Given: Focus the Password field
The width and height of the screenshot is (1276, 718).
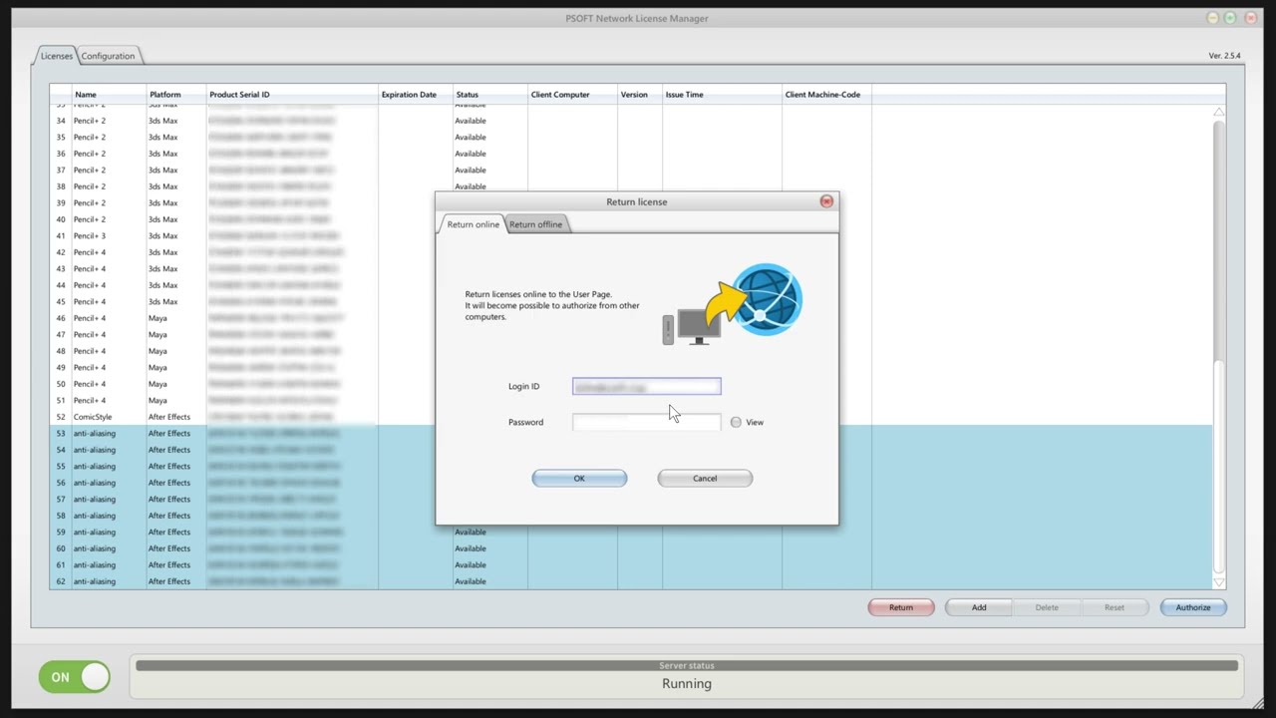Looking at the screenshot, I should pyautogui.click(x=647, y=422).
